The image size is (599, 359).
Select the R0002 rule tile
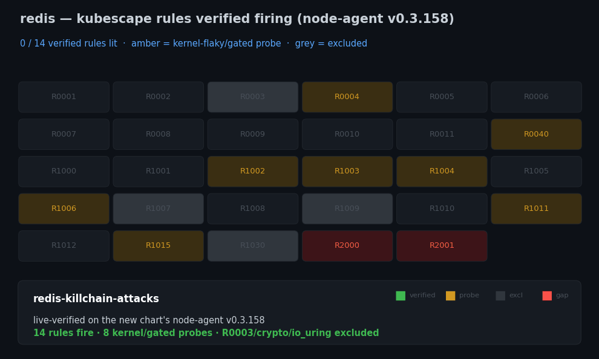[x=158, y=97]
